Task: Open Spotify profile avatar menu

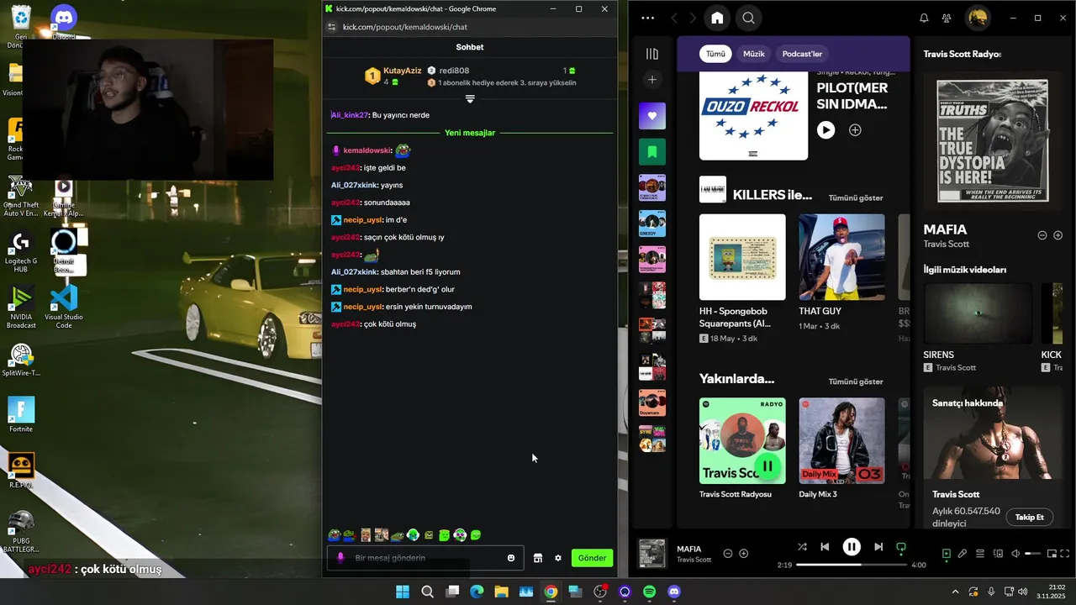Action: click(977, 18)
